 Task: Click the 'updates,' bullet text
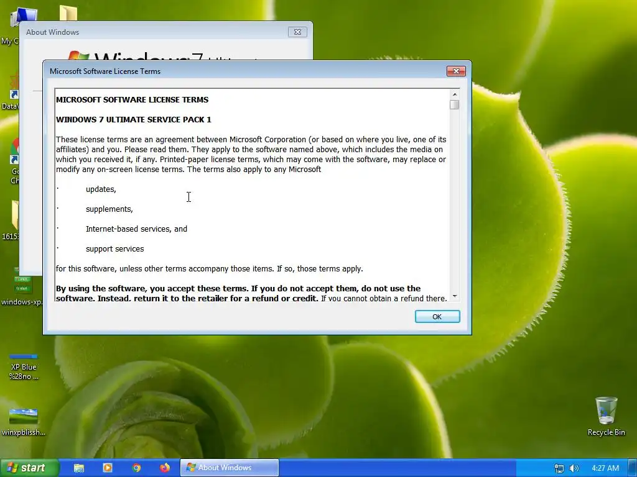101,189
